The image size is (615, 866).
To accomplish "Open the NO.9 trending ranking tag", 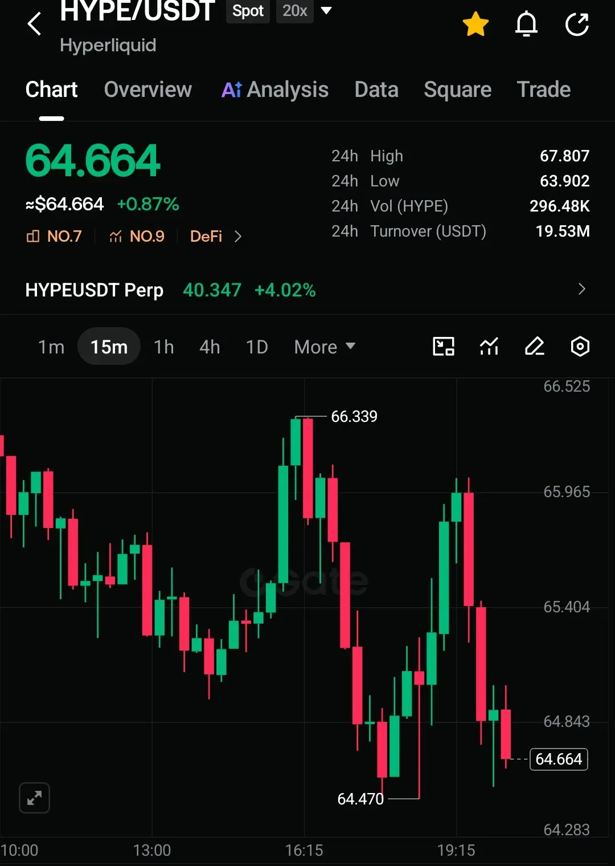I will pyautogui.click(x=137, y=236).
